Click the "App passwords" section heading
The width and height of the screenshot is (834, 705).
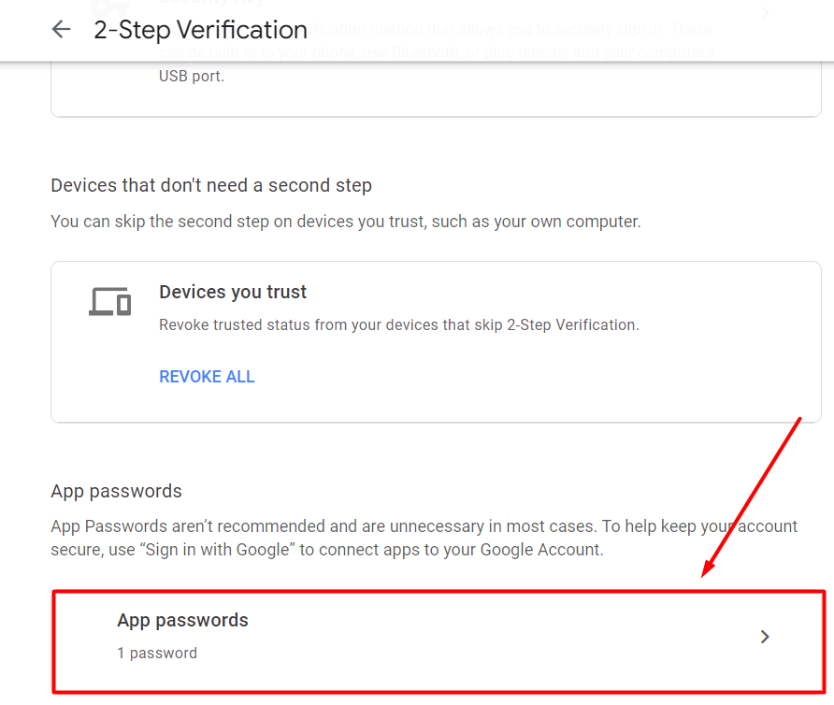click(x=116, y=491)
